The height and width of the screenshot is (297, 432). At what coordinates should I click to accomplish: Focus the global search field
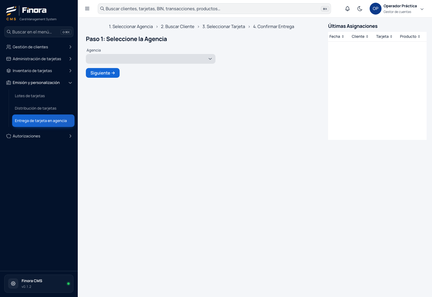click(214, 9)
